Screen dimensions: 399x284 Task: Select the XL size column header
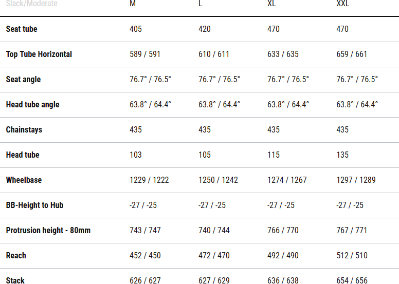coord(273,4)
